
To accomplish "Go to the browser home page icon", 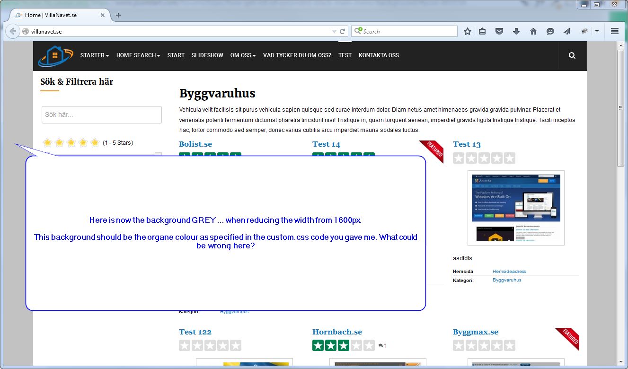I will point(533,31).
